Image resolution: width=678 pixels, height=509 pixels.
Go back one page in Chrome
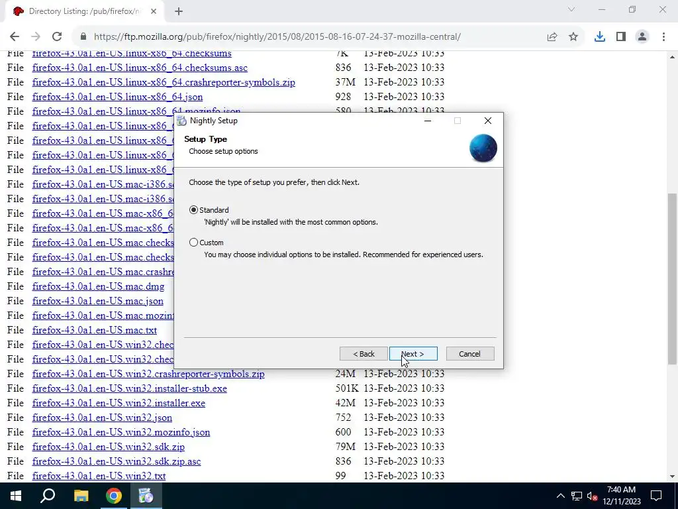(15, 37)
